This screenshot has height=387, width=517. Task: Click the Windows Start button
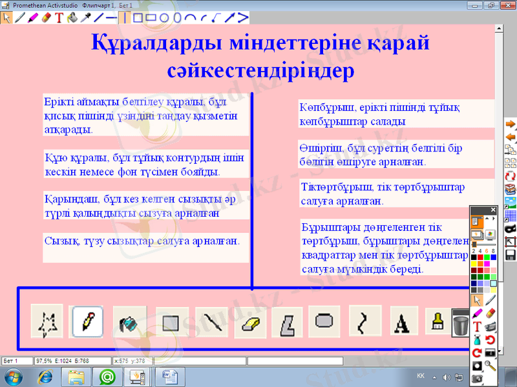[13, 376]
